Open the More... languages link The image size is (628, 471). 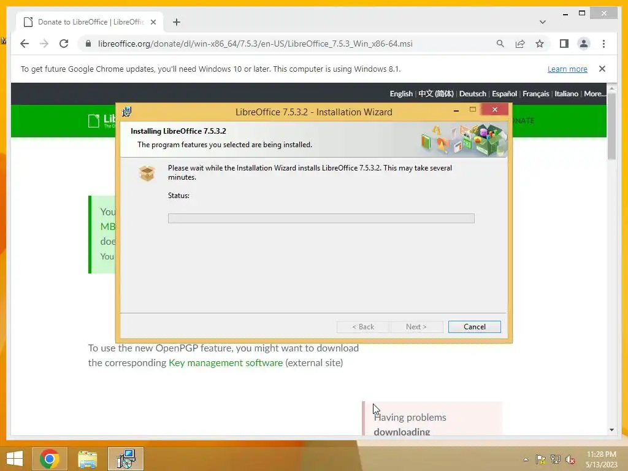pos(595,94)
